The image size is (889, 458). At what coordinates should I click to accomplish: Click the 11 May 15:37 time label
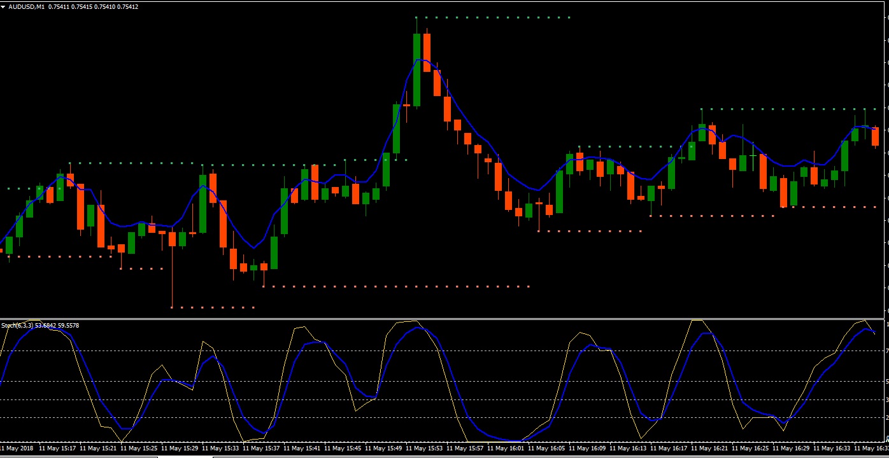click(261, 448)
